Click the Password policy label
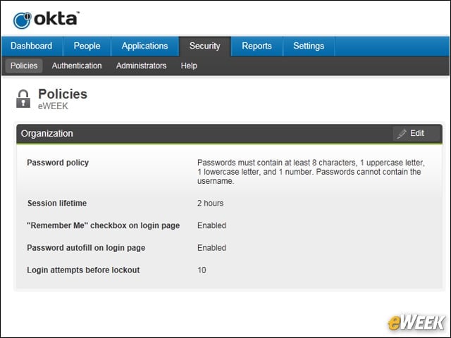The image size is (451, 338). coord(58,163)
